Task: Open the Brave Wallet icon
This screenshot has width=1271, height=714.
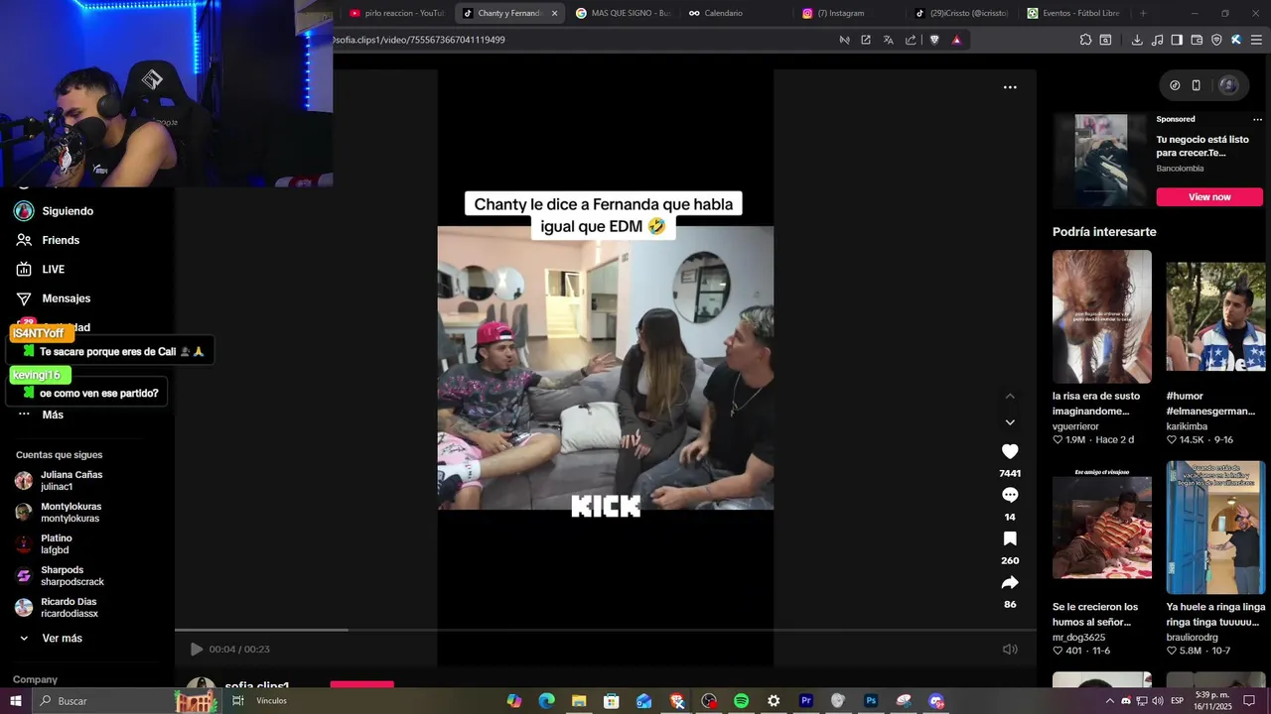Action: click(1197, 40)
